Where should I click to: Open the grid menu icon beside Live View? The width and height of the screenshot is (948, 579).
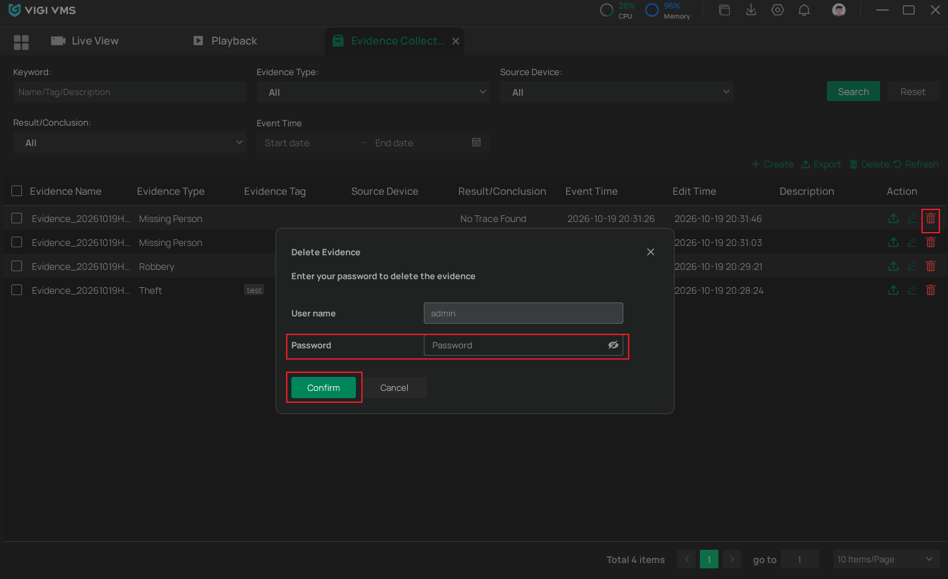21,42
